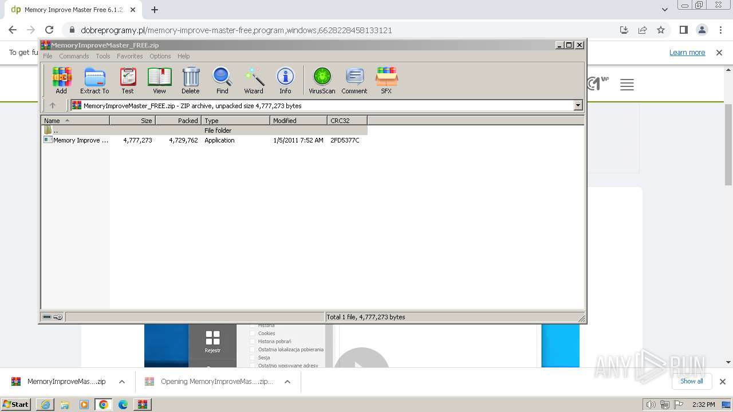Sort by the Packed column header
This screenshot has width=733, height=412.
pos(178,121)
